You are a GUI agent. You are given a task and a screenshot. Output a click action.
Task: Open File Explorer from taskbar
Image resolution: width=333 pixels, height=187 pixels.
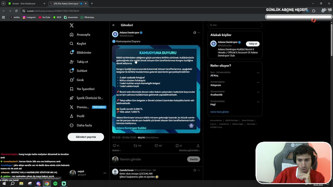tap(21, 184)
